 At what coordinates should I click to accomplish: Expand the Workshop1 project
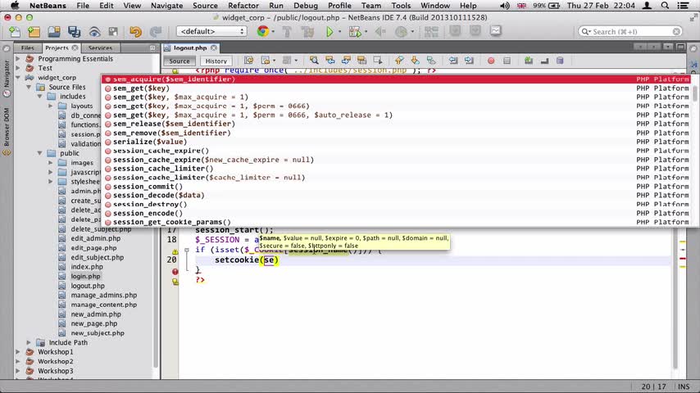click(x=17, y=352)
